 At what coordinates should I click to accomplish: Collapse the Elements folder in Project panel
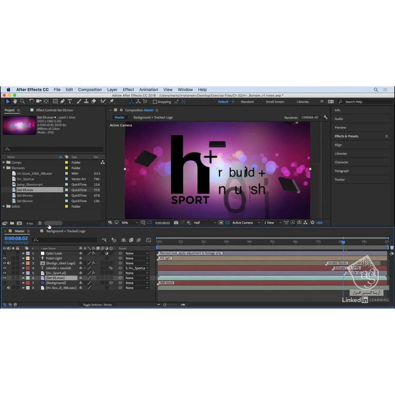coord(4,168)
